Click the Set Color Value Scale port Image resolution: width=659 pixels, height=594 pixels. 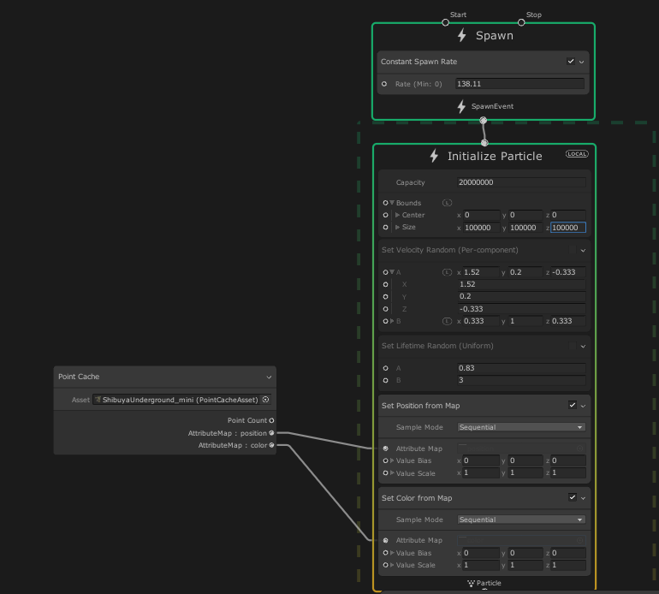click(385, 566)
